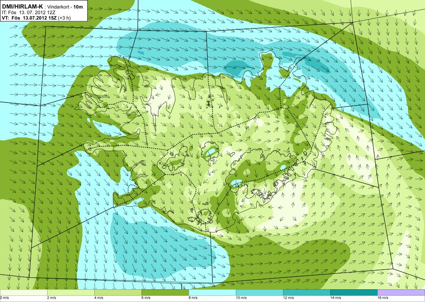Click the 0–2 m/s palest legend swatch
This screenshot has height=302, width=425.
pos(23,293)
